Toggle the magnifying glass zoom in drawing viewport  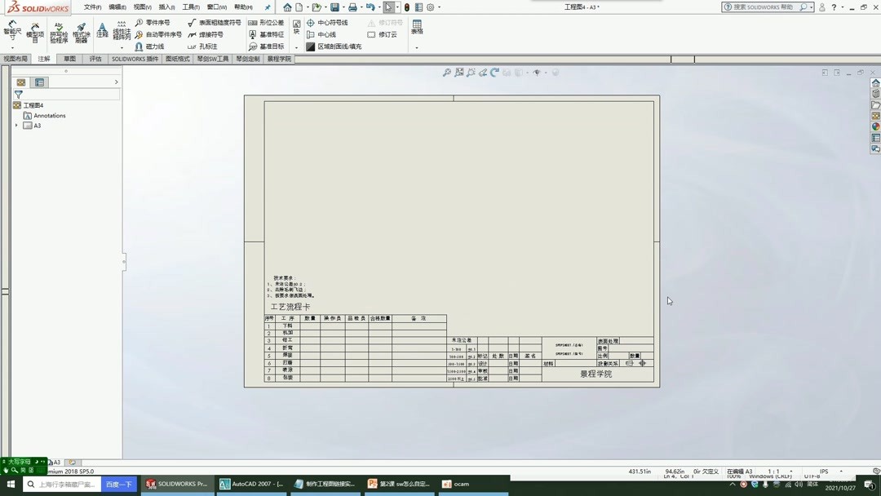[x=446, y=73]
